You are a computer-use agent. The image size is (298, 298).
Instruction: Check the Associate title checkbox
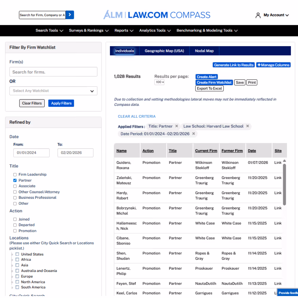tap(15, 186)
